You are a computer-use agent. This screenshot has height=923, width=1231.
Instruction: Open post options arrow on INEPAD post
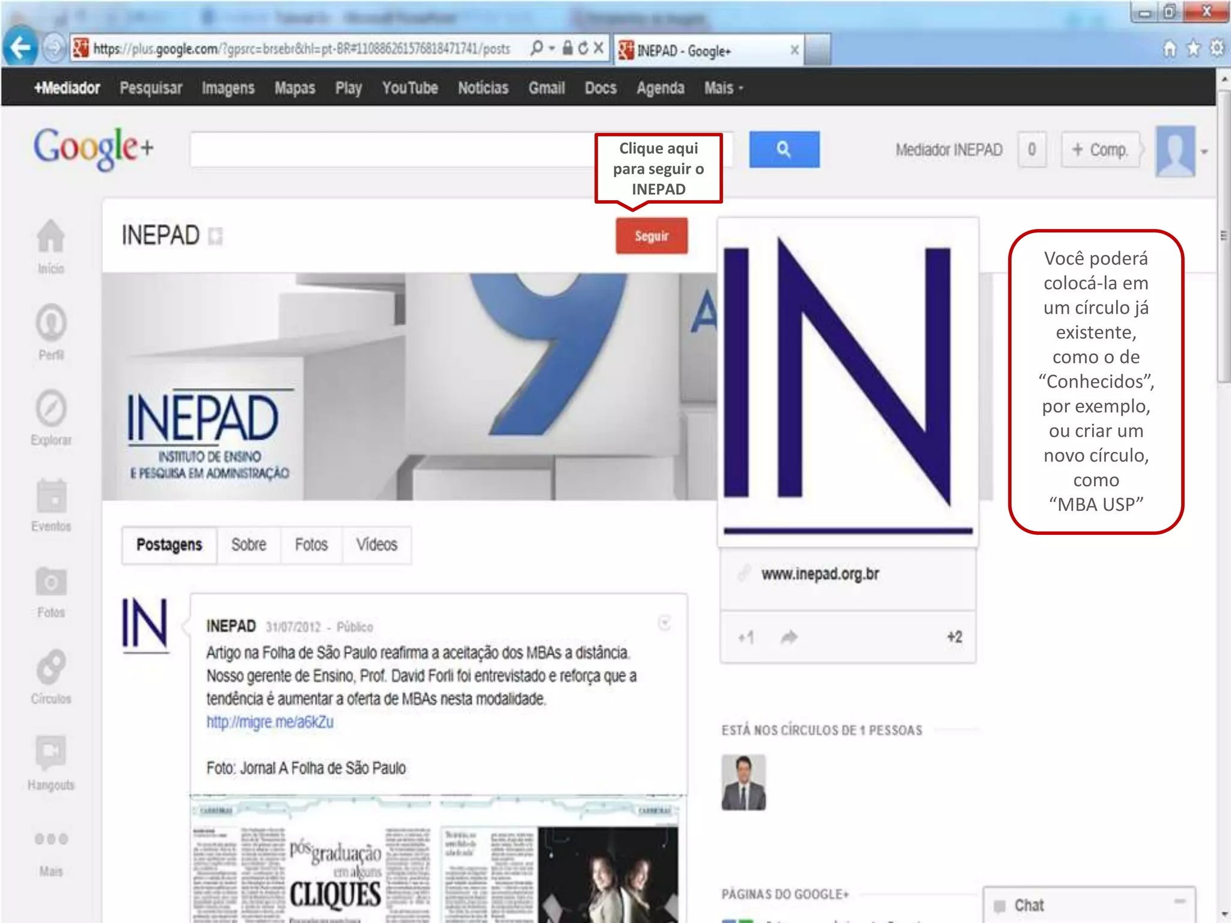(x=664, y=623)
